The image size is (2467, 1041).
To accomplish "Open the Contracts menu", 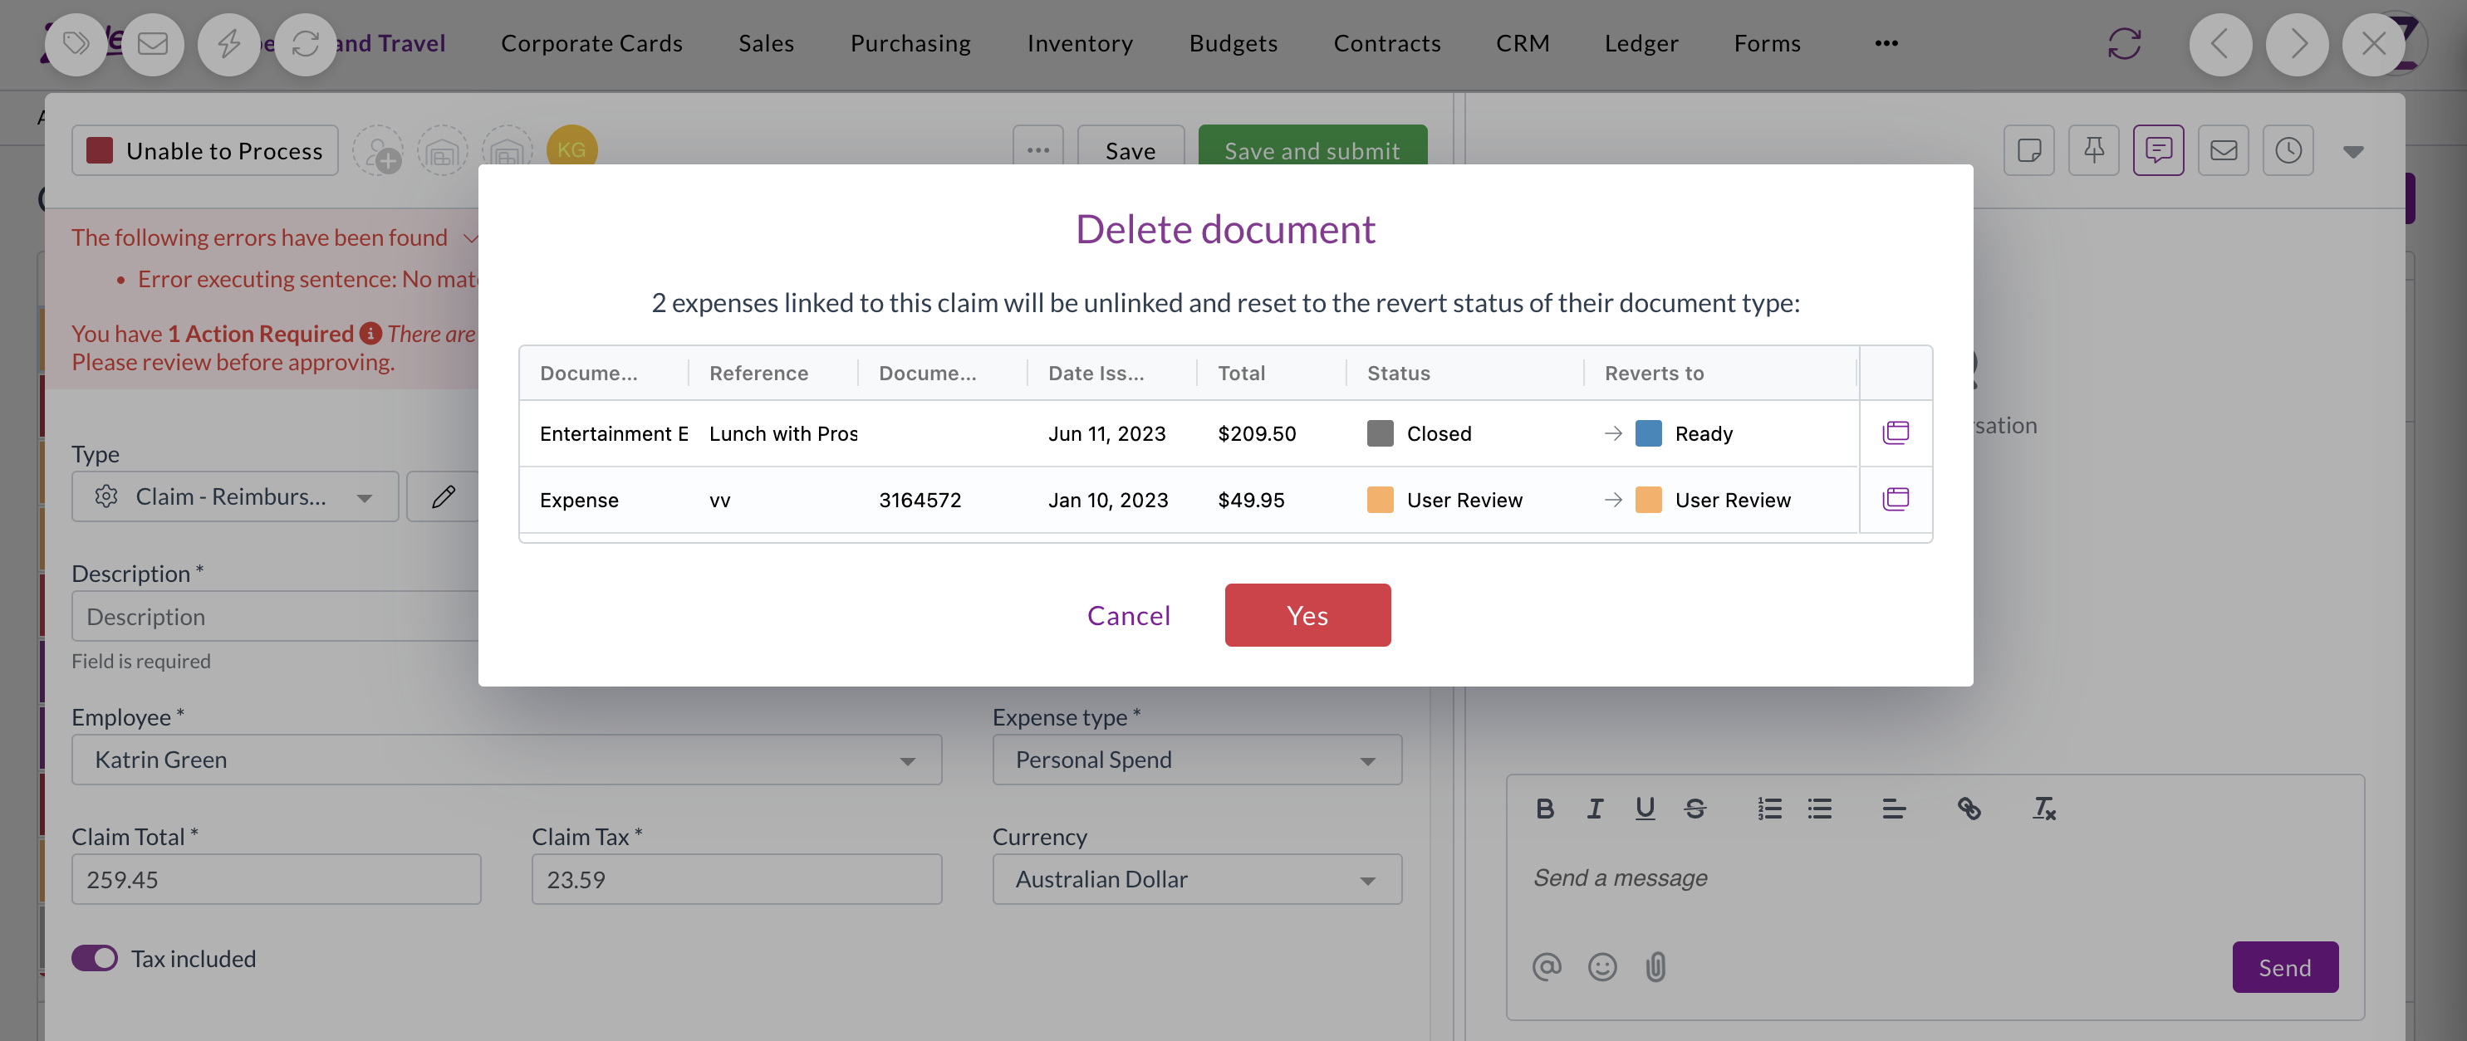I will pyautogui.click(x=1386, y=43).
